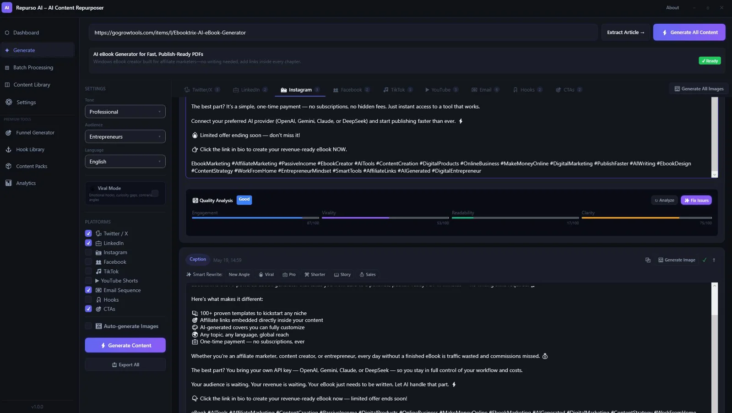
Task: Click the Batch Processing sidebar icon
Action: (x=7, y=68)
